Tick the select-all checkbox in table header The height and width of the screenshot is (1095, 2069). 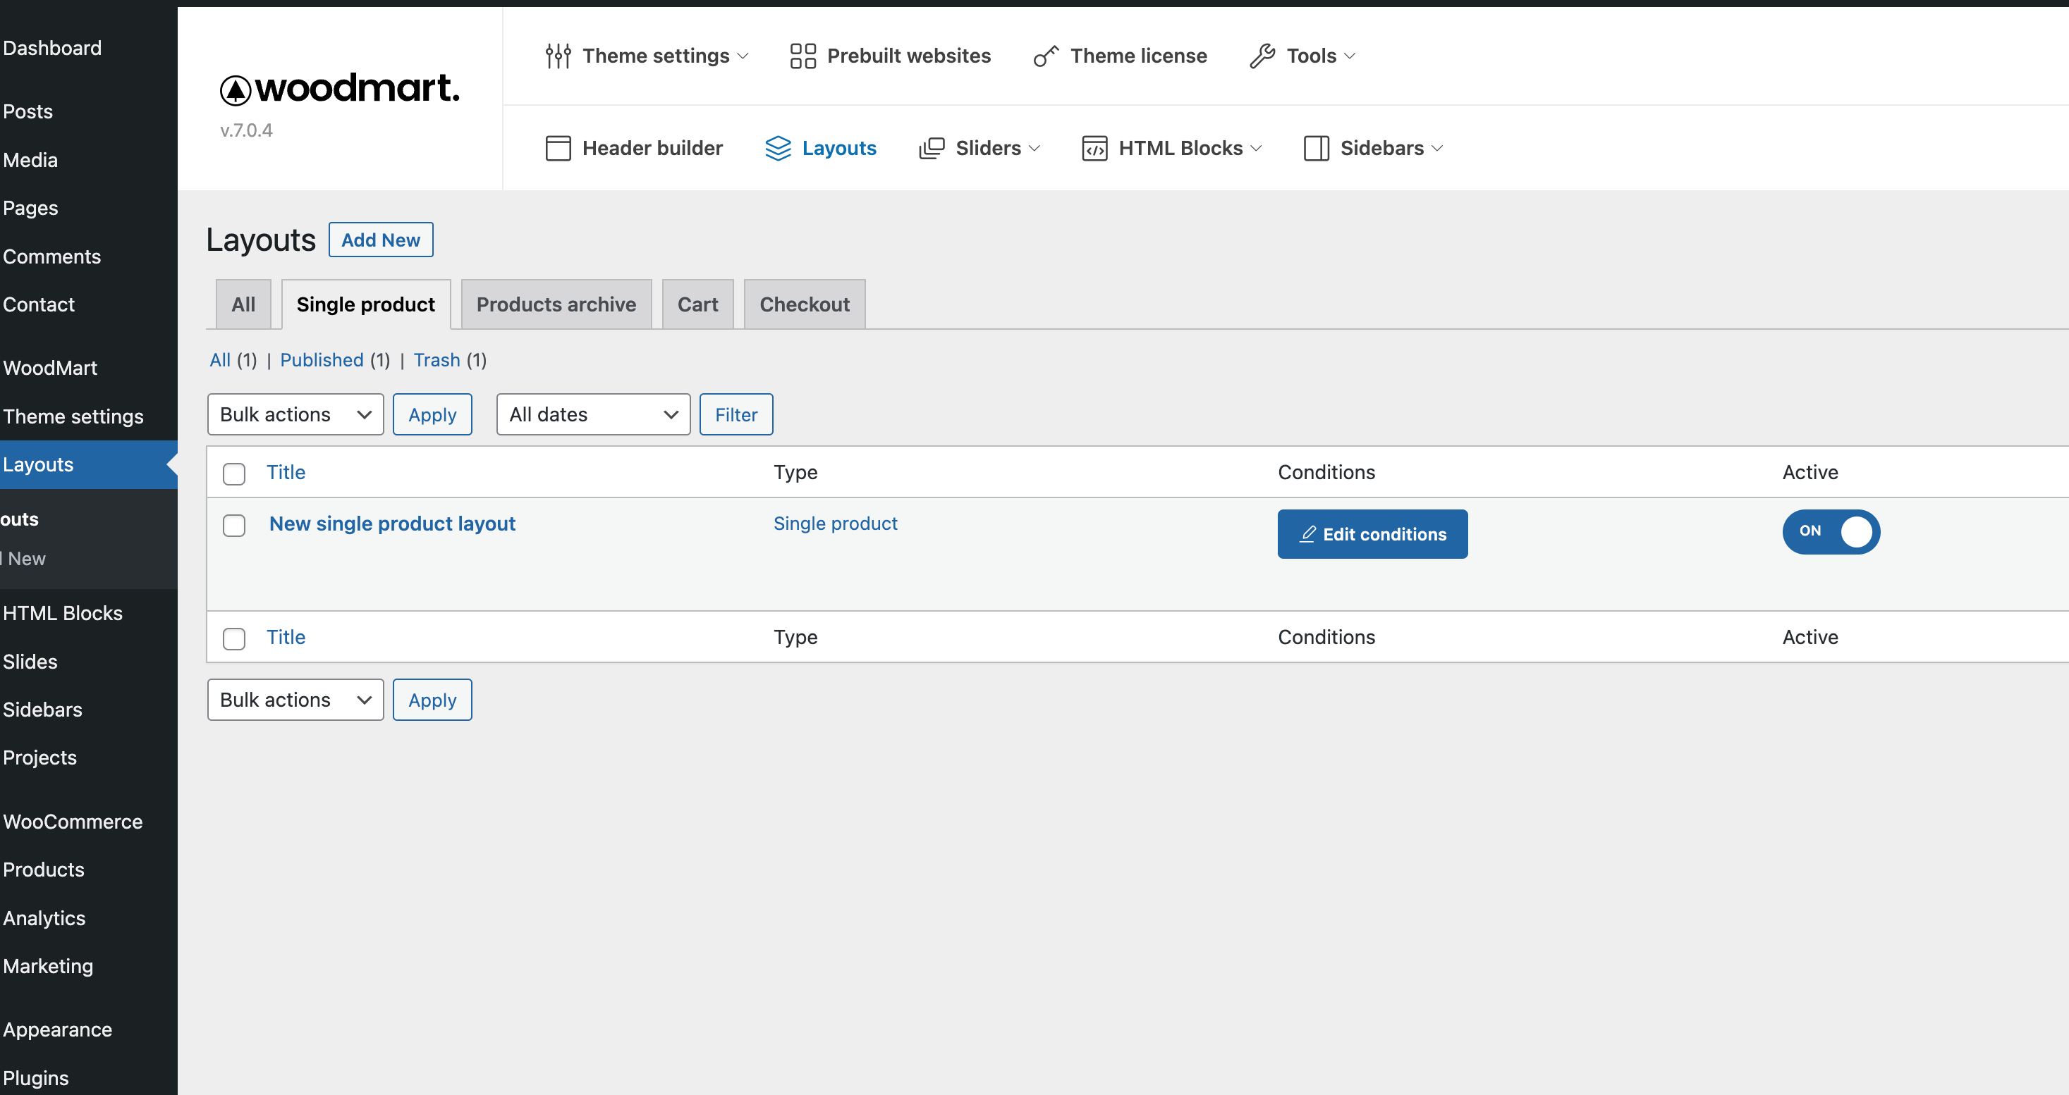click(x=233, y=474)
